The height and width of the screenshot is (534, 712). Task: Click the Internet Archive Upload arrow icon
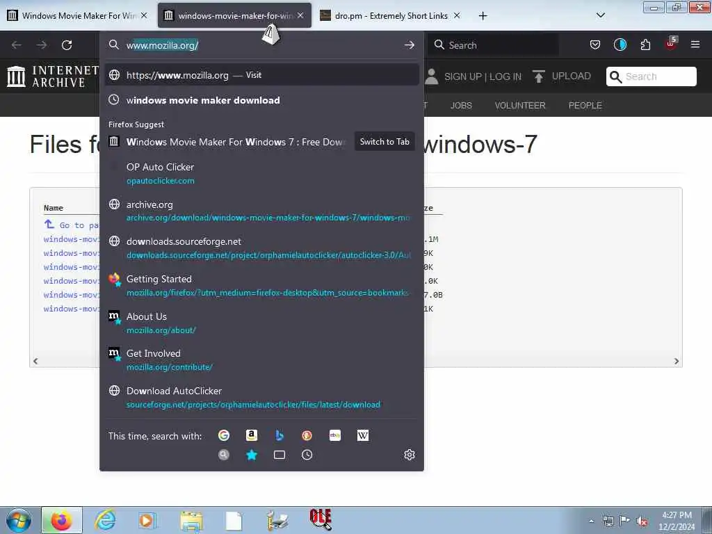[x=539, y=76]
